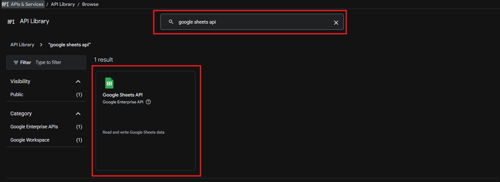Open API Library in the top breadcrumb
The height and width of the screenshot is (182, 500).
click(x=63, y=4)
